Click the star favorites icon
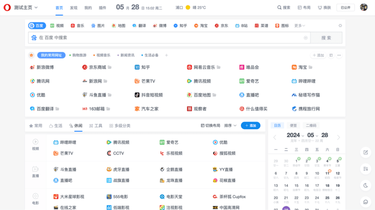The width and height of the screenshot is (375, 210). pyautogui.click(x=31, y=55)
